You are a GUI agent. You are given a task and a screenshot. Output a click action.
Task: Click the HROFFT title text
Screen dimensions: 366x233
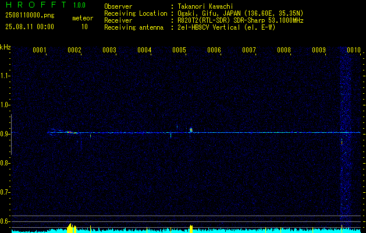point(36,5)
